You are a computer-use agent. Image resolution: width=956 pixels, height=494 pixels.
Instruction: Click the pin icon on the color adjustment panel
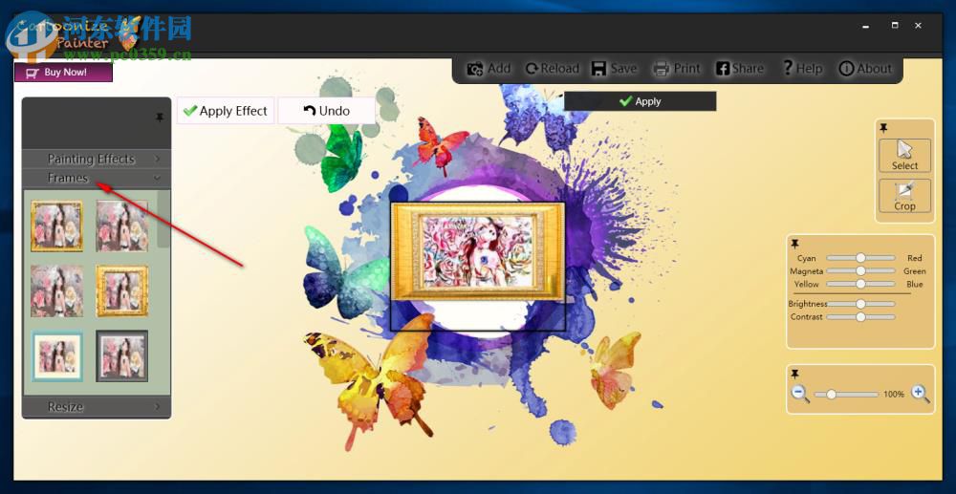(795, 245)
